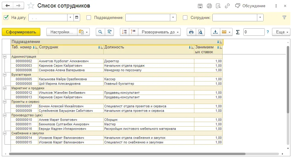Sort by the Сотрудник column sort icon

pyautogui.click(x=100, y=47)
